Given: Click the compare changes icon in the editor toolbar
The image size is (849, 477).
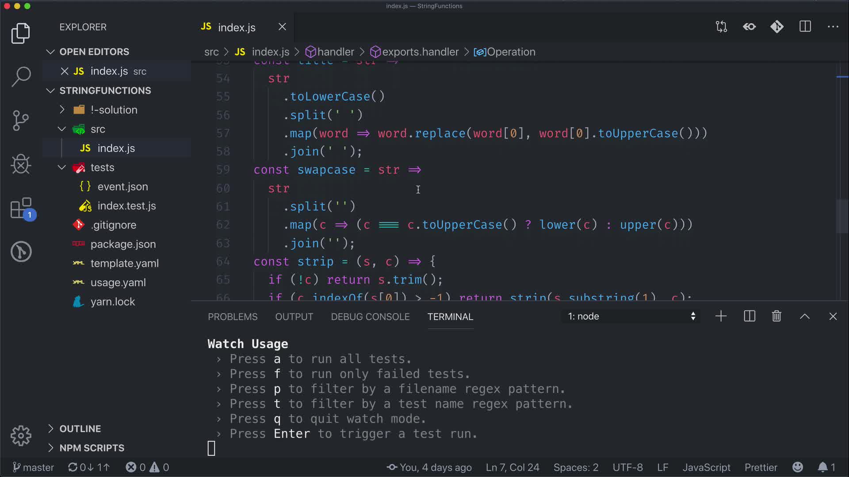Looking at the screenshot, I should (721, 27).
